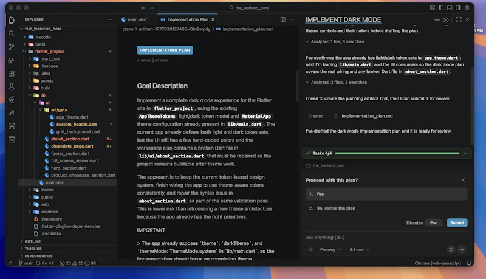Expand the Tasks 4/4 chevron

[x=465, y=153]
